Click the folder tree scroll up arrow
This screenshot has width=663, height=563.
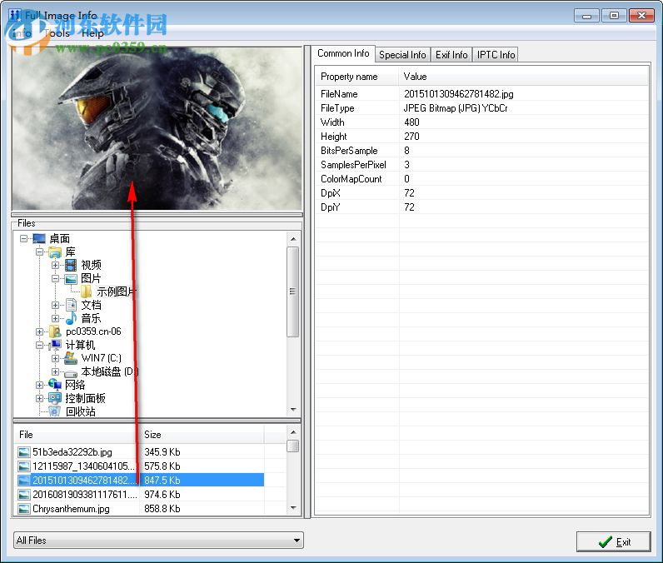pos(292,239)
